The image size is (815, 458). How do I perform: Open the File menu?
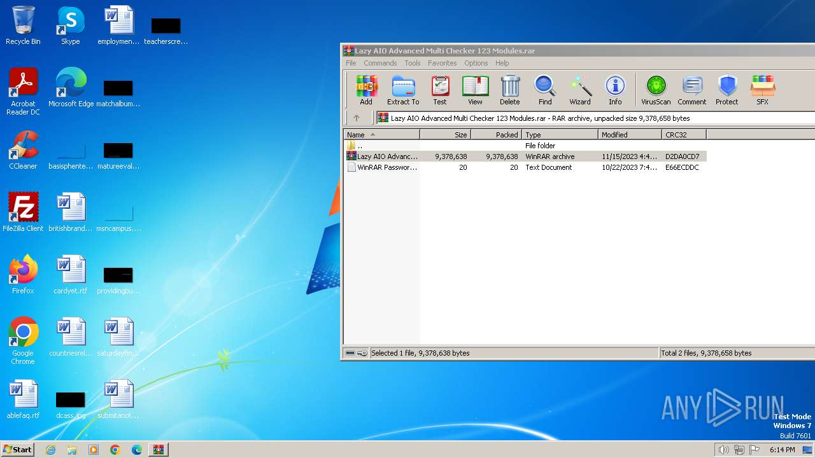click(351, 63)
